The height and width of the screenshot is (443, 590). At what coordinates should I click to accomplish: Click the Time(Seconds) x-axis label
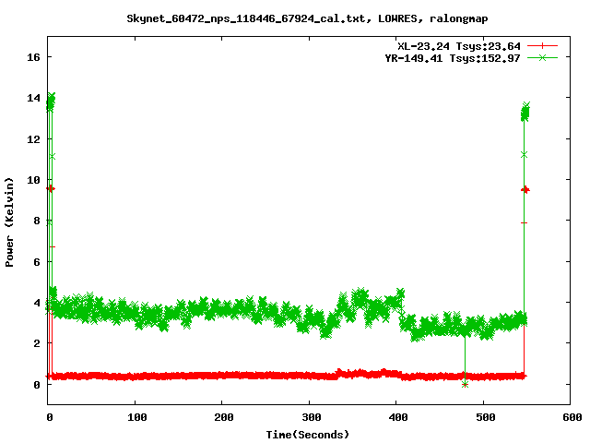[307, 435]
